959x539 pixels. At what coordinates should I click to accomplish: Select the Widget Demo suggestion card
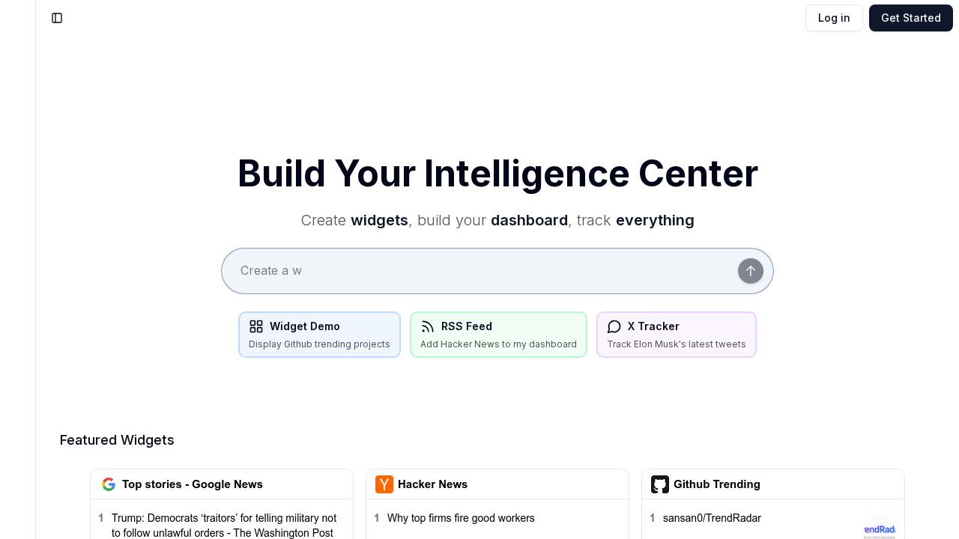pos(319,334)
